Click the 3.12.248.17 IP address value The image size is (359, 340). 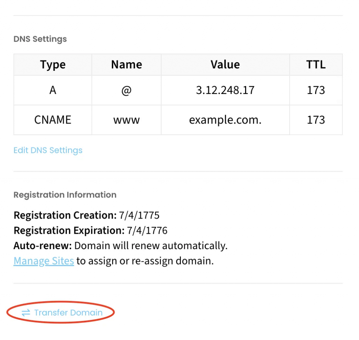pos(225,90)
